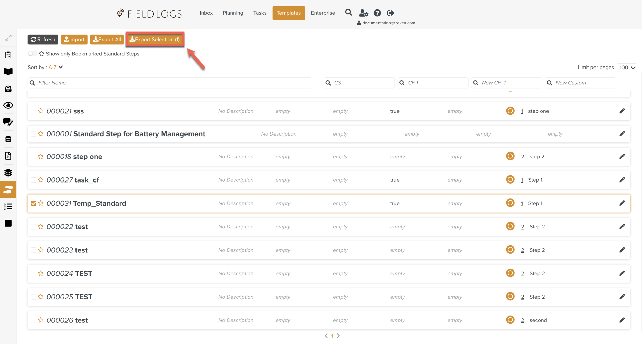Click the help question mark icon
Screen dimensions: 642x344
377,13
